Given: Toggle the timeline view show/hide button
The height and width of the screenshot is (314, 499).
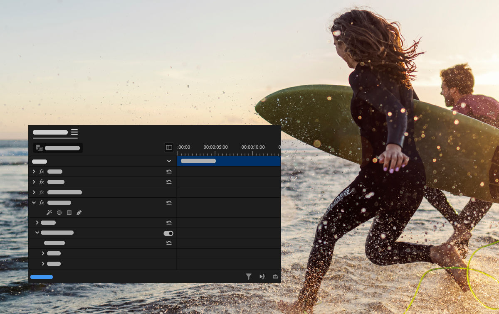Looking at the screenshot, I should click(169, 147).
